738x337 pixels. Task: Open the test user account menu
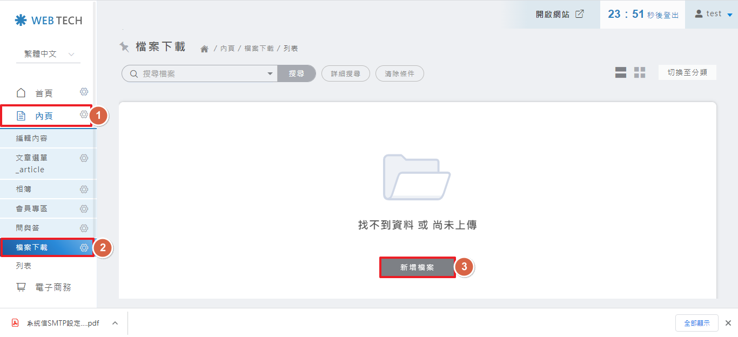713,14
